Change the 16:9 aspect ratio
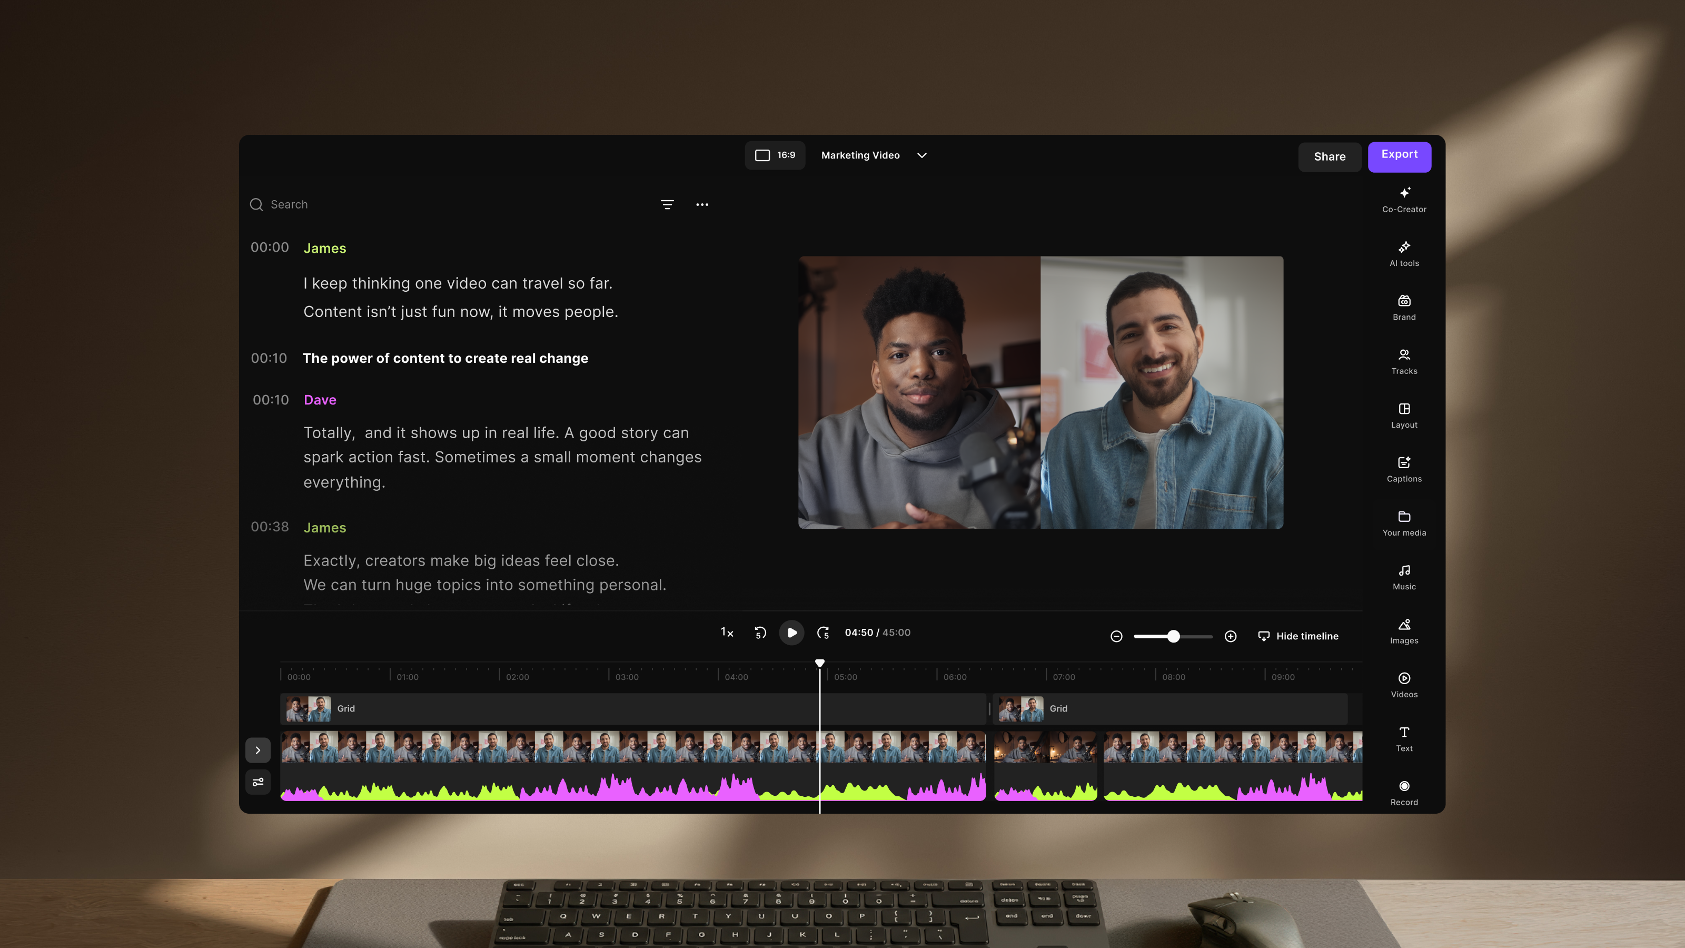Screen dimensions: 1685x948 (x=775, y=155)
